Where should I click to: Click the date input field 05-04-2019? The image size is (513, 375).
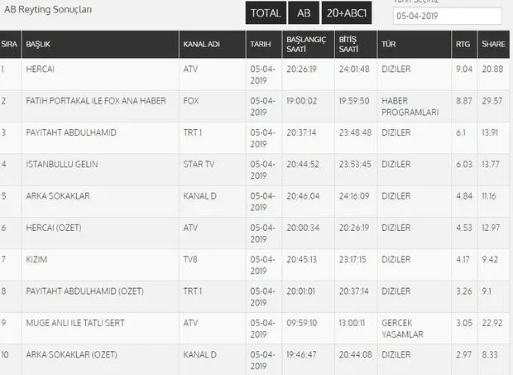coord(447,16)
